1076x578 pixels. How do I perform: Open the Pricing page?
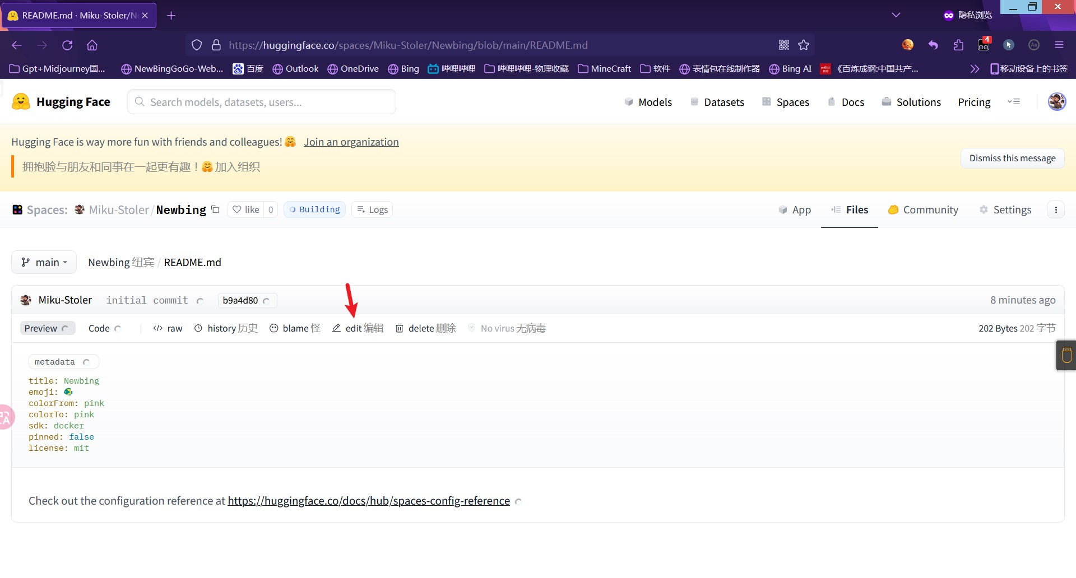(974, 102)
